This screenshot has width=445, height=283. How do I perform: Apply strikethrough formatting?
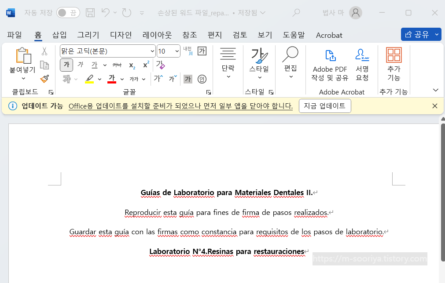tap(117, 65)
